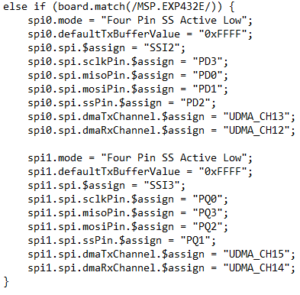Click the "else if" keyword
300x295 pixels.
[x=24, y=7]
